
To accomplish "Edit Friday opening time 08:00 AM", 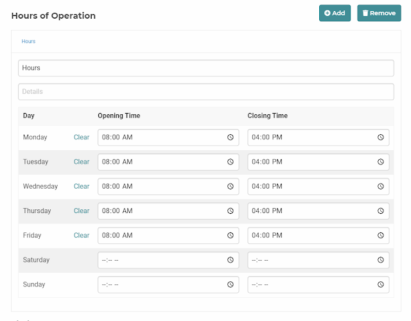I will point(168,236).
